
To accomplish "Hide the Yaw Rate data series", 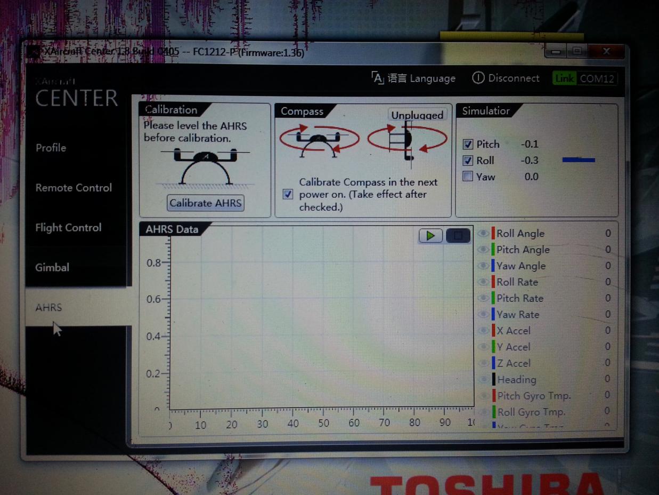I will 483,315.
